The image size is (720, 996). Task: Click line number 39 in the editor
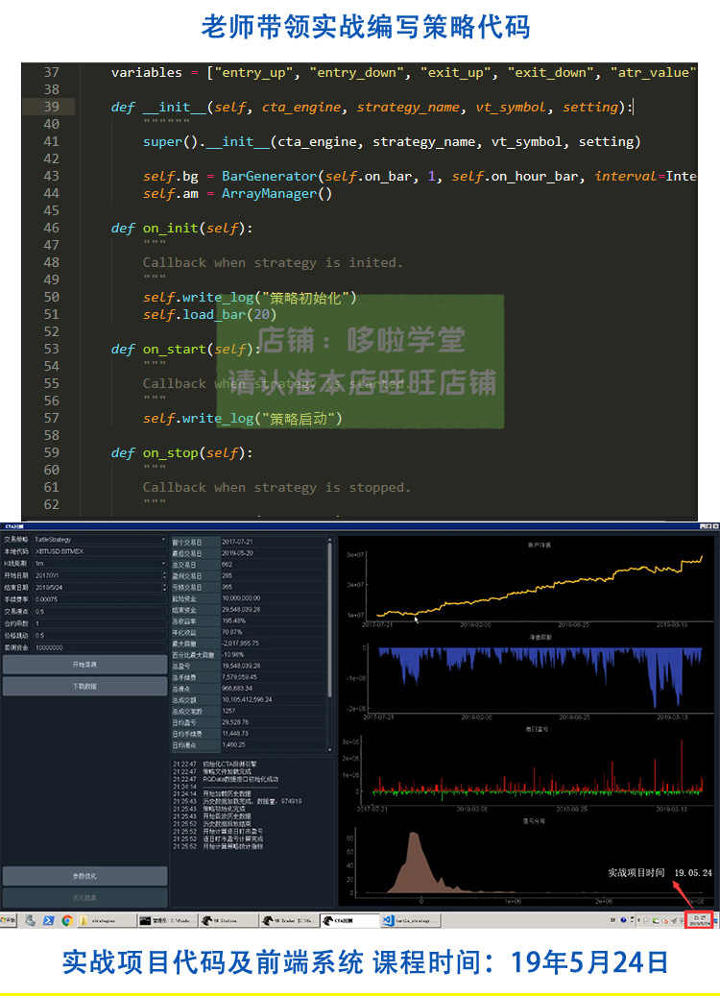click(x=52, y=107)
